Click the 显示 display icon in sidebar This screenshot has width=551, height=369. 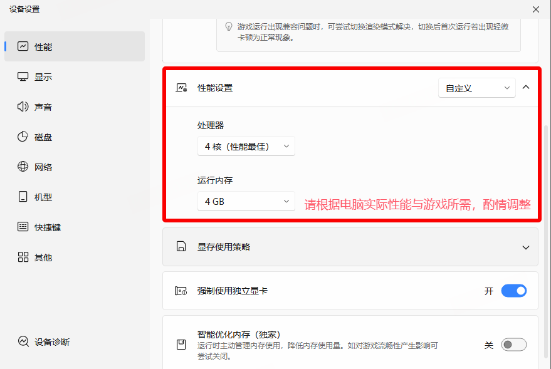click(x=23, y=77)
